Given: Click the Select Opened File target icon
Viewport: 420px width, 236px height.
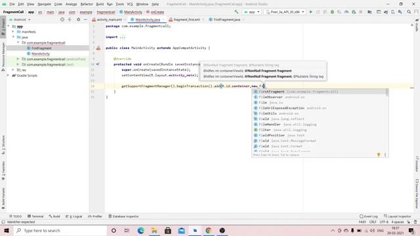Looking at the screenshot, I should click(x=62, y=20).
